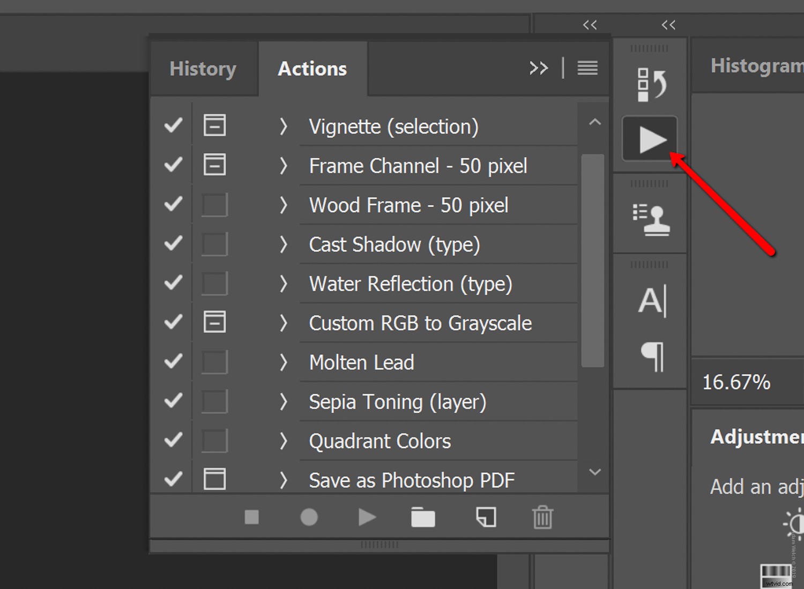Toggle the dialog box for Frame Channel action
The width and height of the screenshot is (804, 589).
214,165
